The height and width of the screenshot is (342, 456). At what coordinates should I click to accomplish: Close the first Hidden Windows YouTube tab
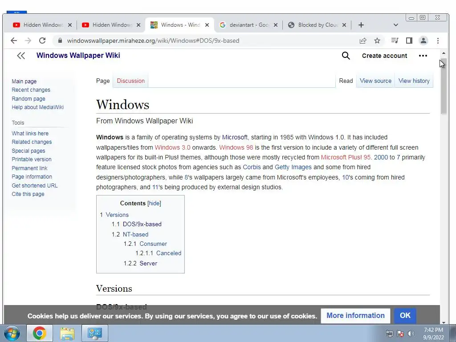(70, 25)
